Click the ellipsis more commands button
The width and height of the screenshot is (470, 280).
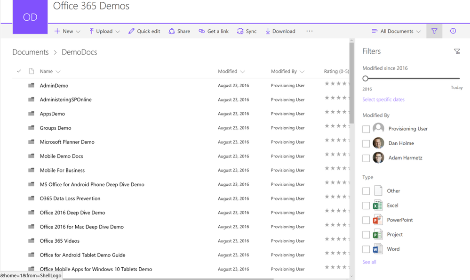point(310,31)
